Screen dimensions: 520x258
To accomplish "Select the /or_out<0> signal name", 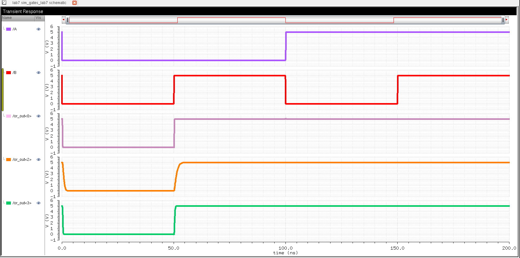I will (x=22, y=116).
